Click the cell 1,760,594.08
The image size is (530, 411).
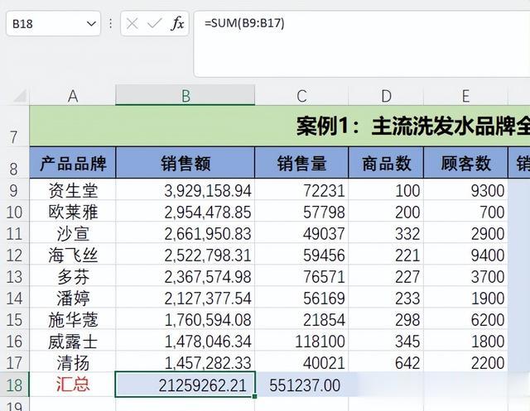185,319
